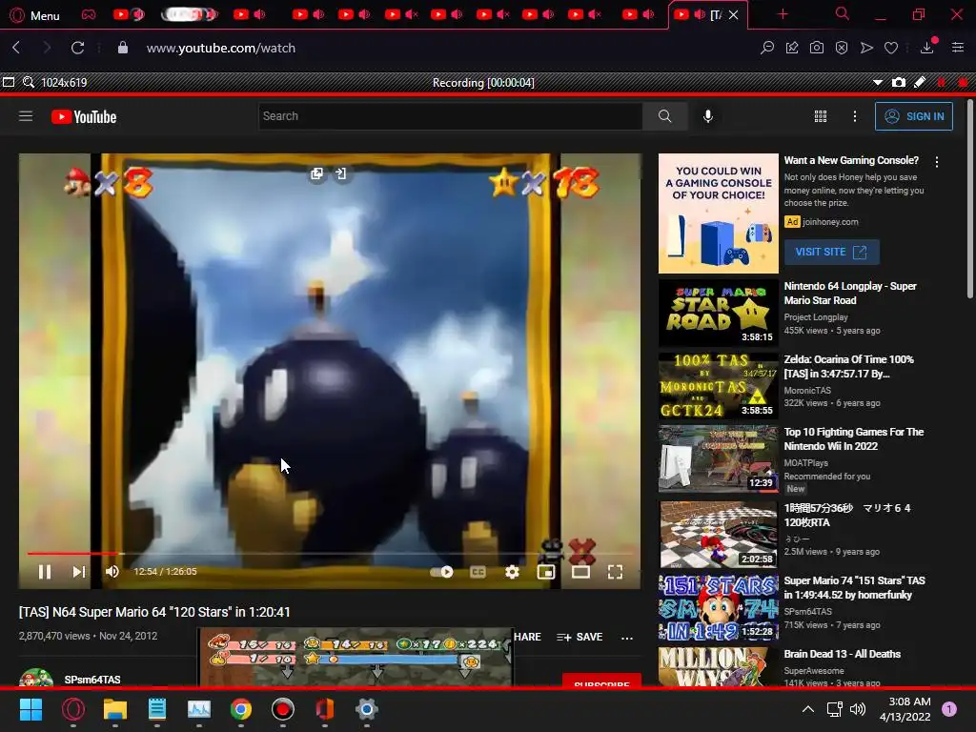Screen dimensions: 976x732
Task: Click the site security lock icon
Action: pos(123,48)
